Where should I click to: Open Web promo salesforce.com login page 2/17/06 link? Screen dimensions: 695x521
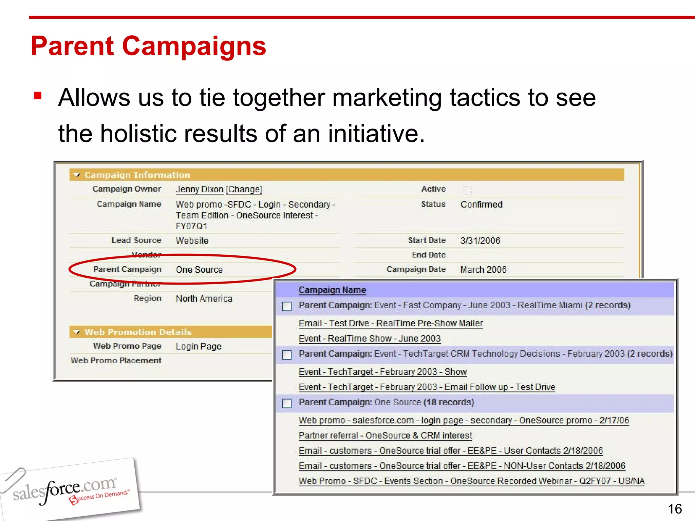[x=464, y=420]
